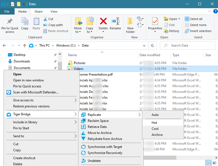Click the red Delete icon in ribbon
The width and height of the screenshot is (218, 166).
(x=103, y=21)
